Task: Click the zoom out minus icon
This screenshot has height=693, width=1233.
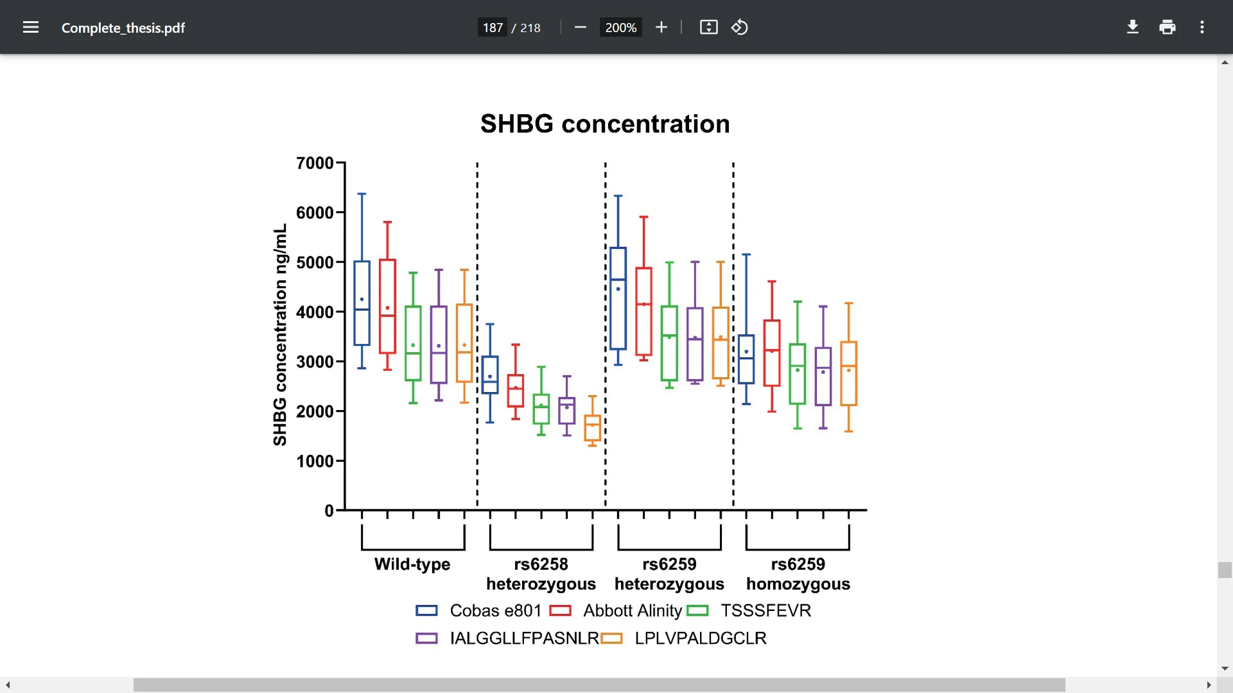Action: [x=581, y=28]
